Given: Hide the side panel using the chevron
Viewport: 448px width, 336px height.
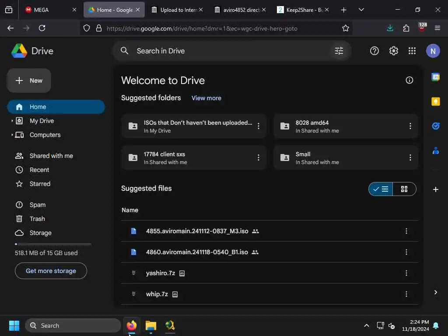Looking at the screenshot, I should [435, 292].
